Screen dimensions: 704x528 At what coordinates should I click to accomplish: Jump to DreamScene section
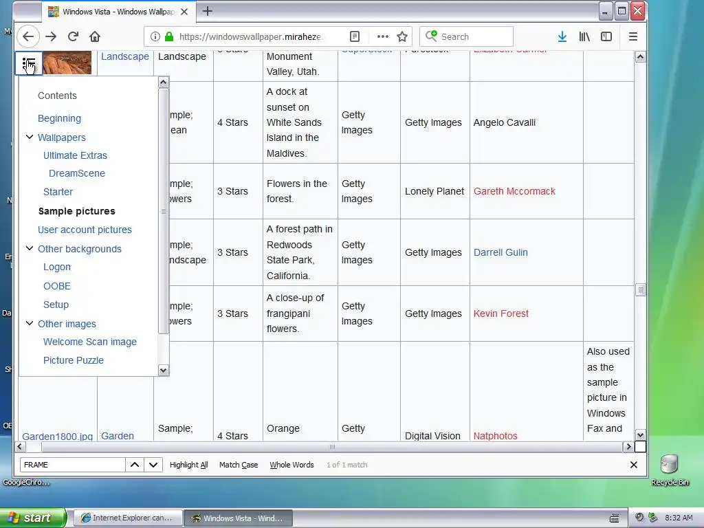click(x=77, y=173)
